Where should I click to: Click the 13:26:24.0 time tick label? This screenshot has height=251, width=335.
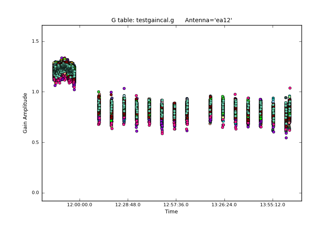point(224,205)
